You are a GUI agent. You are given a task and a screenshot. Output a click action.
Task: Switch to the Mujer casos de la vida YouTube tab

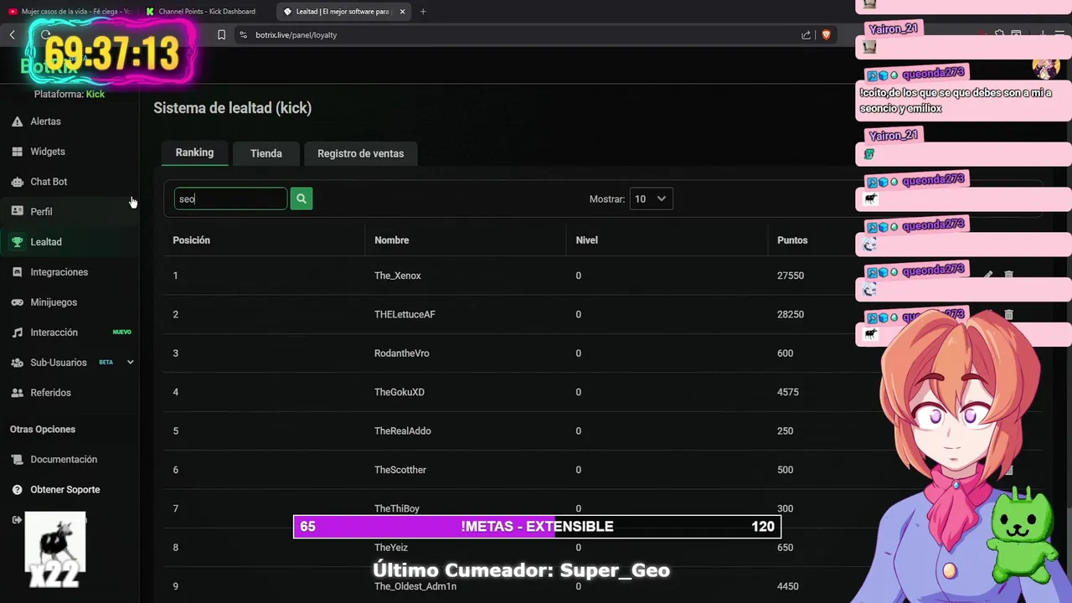tap(70, 12)
